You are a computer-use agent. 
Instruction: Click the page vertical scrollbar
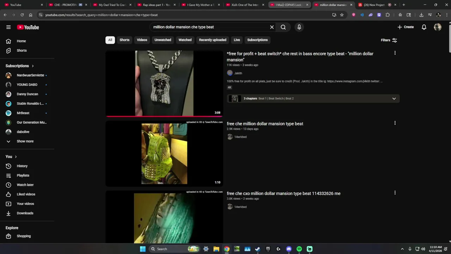point(450,38)
